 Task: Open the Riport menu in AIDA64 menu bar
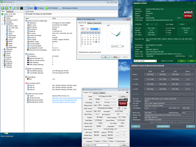click(13, 4)
